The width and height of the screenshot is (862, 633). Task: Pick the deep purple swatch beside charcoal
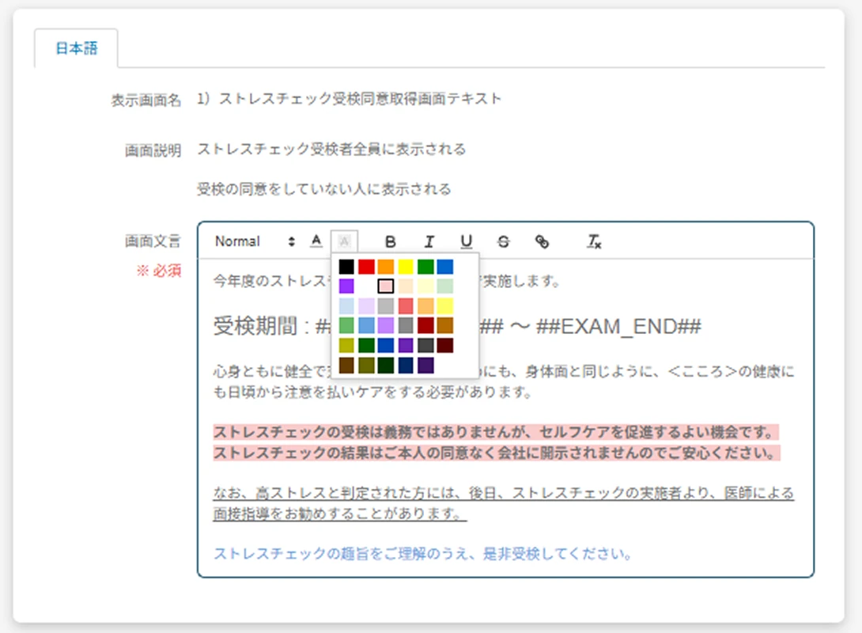coord(406,345)
